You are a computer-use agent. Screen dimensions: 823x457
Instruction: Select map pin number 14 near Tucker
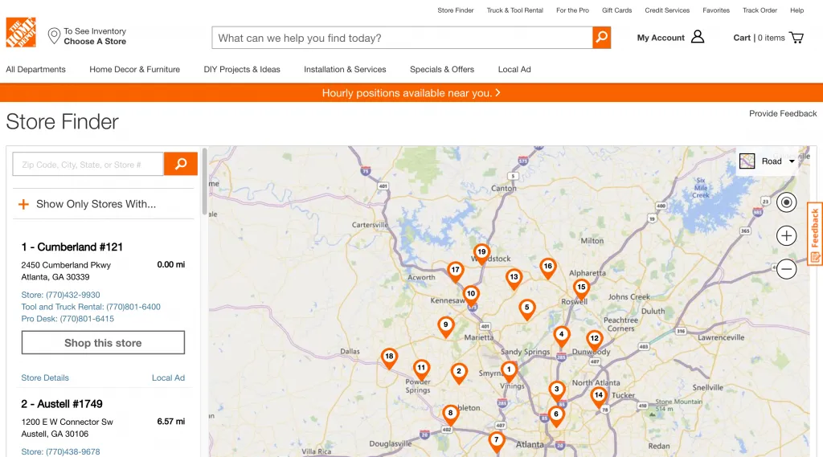[598, 396]
